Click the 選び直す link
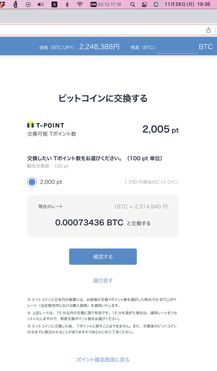The height and width of the screenshot is (371, 217). point(103,280)
